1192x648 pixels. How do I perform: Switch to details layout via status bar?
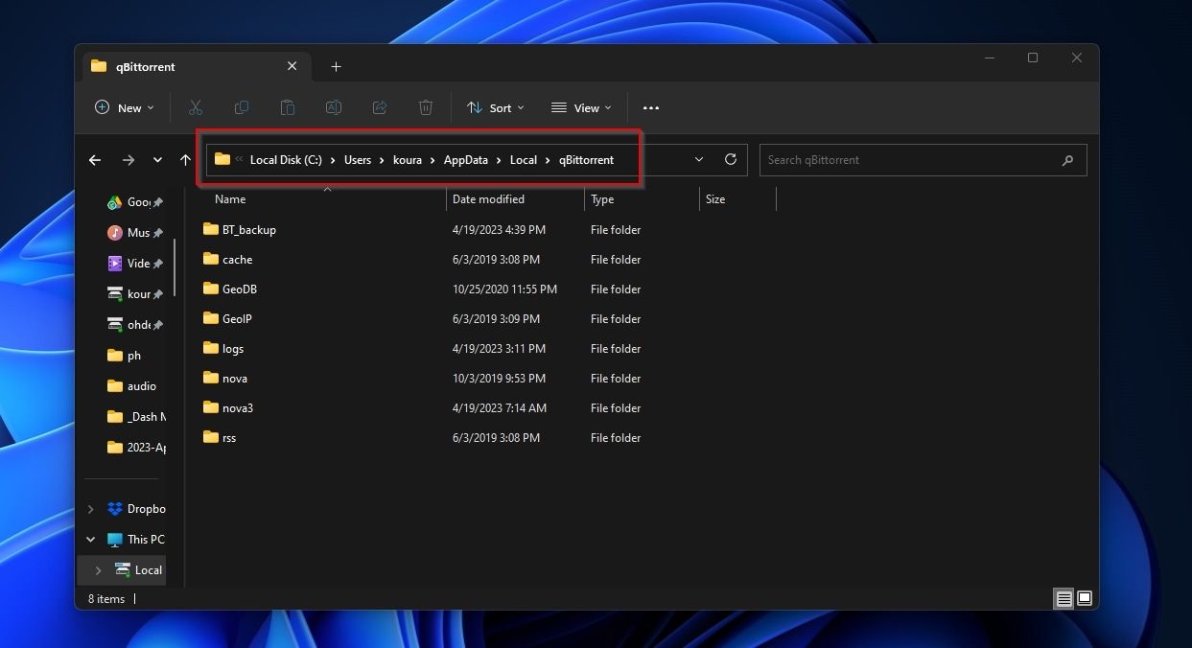[1063, 598]
